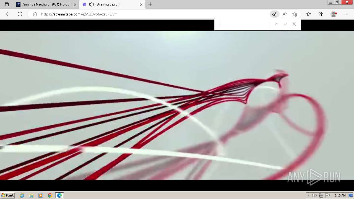The height and width of the screenshot is (199, 354).
Task: Open the clock showing 5:18 AM
Action: (x=340, y=195)
